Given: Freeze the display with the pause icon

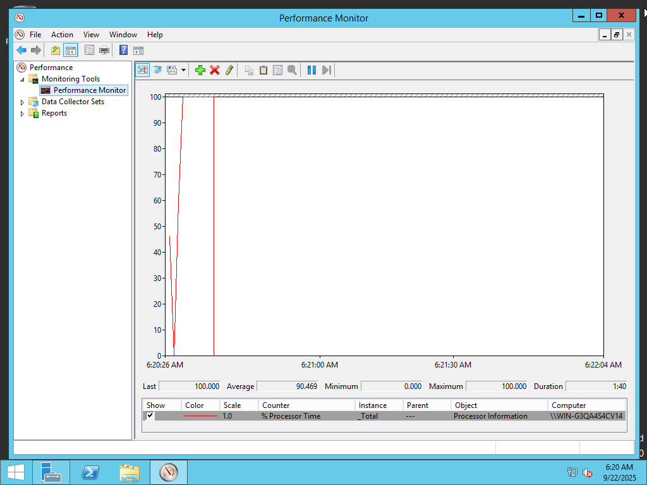Looking at the screenshot, I should tap(311, 70).
